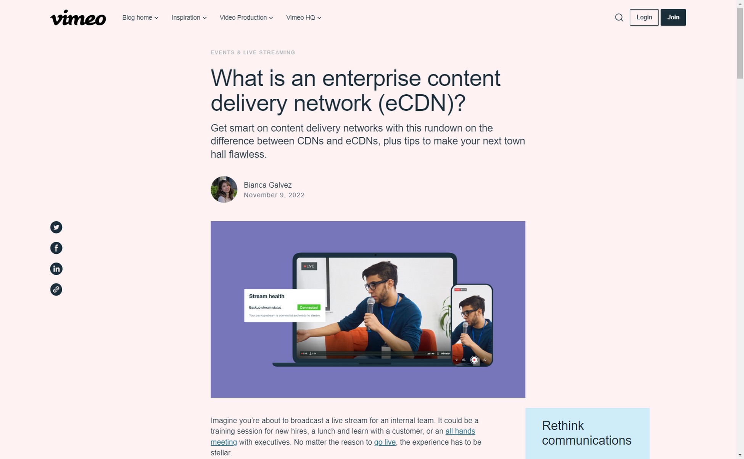Screen dimensions: 744x459
Task: Open the Vimeo HQ dropdown
Action: [303, 17]
